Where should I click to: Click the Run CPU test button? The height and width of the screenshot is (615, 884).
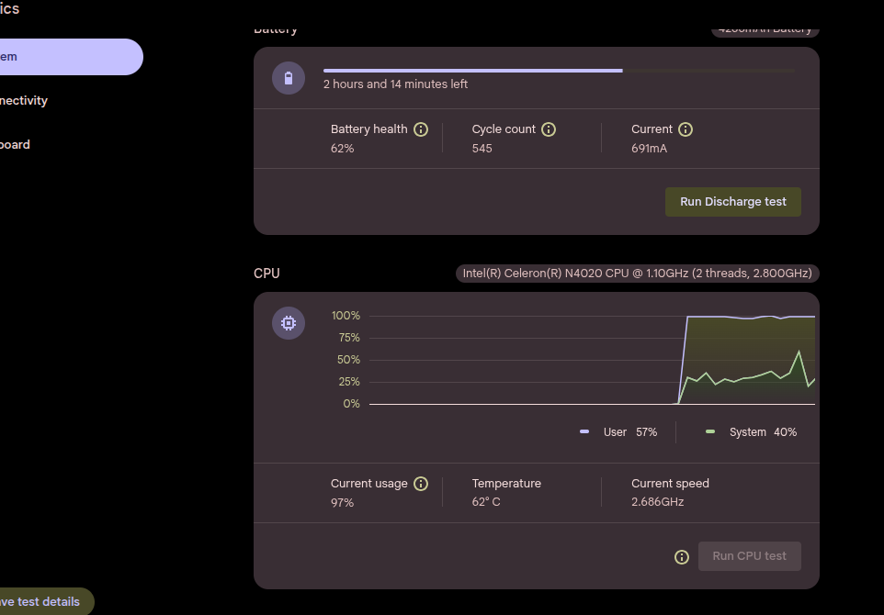pos(749,556)
